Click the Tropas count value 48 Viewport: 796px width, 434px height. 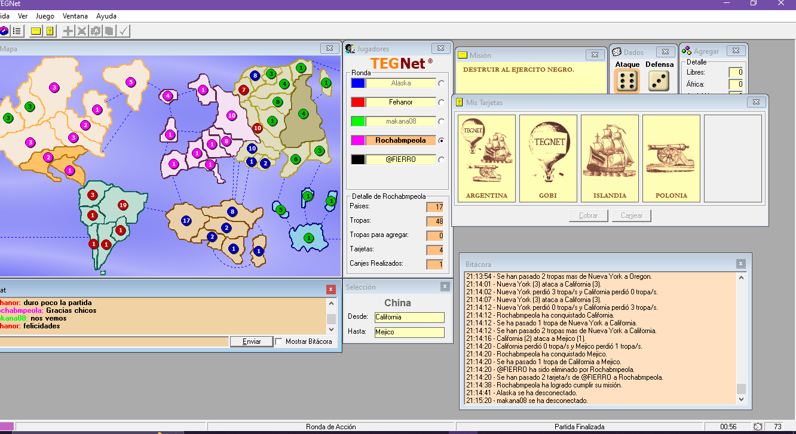[435, 221]
